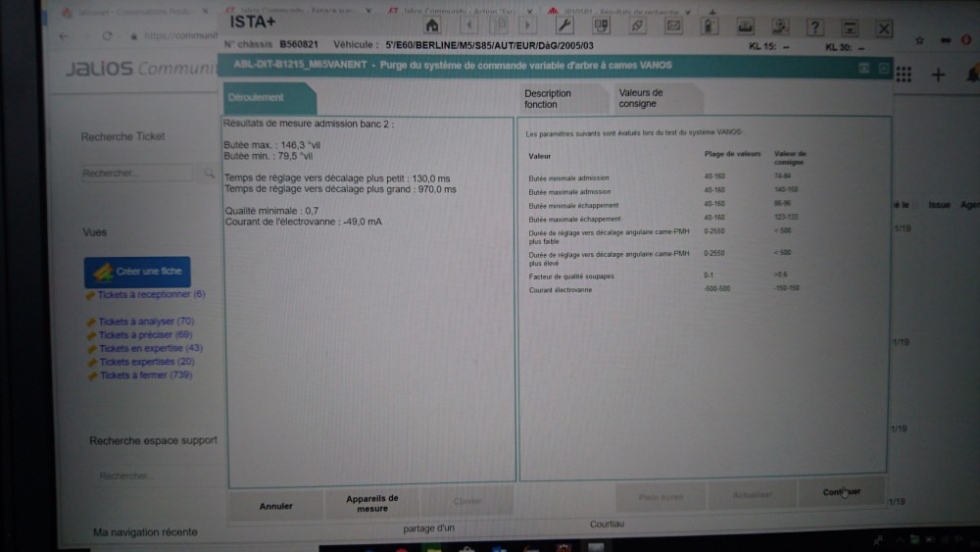Open Tickets à analyser (70) link
The height and width of the screenshot is (552, 980).
click(146, 322)
